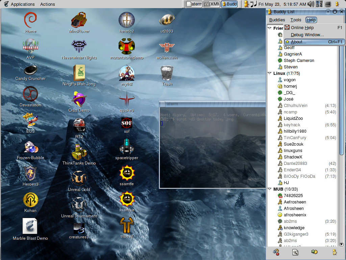Select About from Help menu
Screen dimensions: 346x260
[314, 42]
